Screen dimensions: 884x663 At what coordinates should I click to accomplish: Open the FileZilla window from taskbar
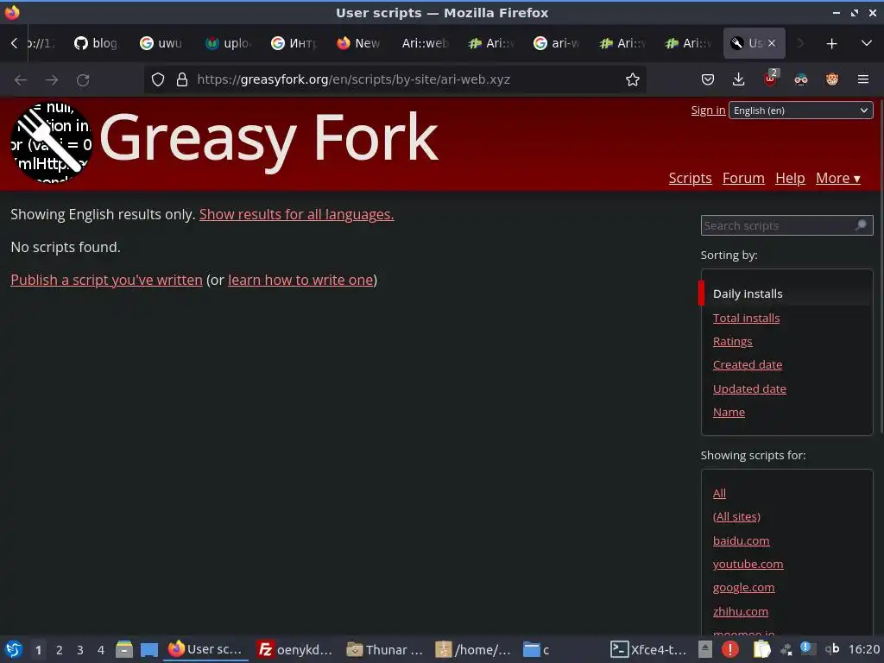(x=294, y=649)
